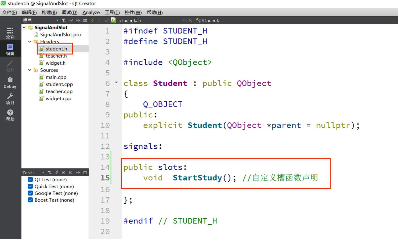
Task: Open the 文件(F) menu
Action: tap(10, 12)
